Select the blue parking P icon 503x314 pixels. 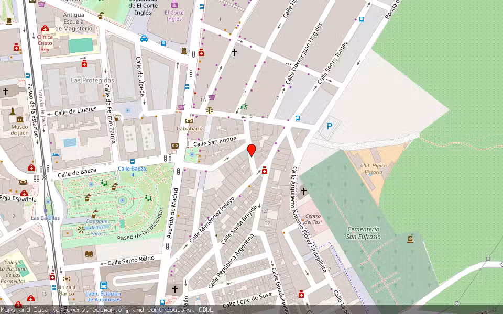330,126
